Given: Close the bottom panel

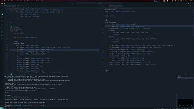Looking at the screenshot, I should point(192,74).
